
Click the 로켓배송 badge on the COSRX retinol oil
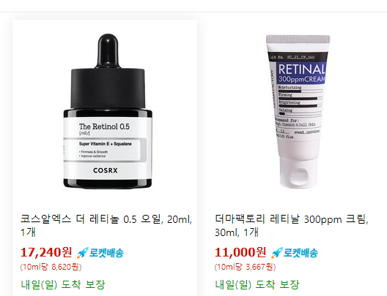100,253
